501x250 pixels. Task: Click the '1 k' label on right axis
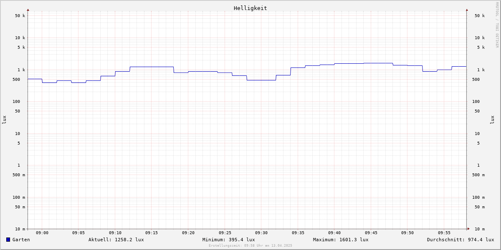pos(481,70)
